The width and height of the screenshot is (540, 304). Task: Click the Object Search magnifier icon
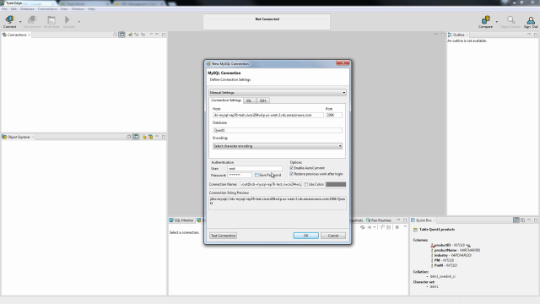click(510, 20)
